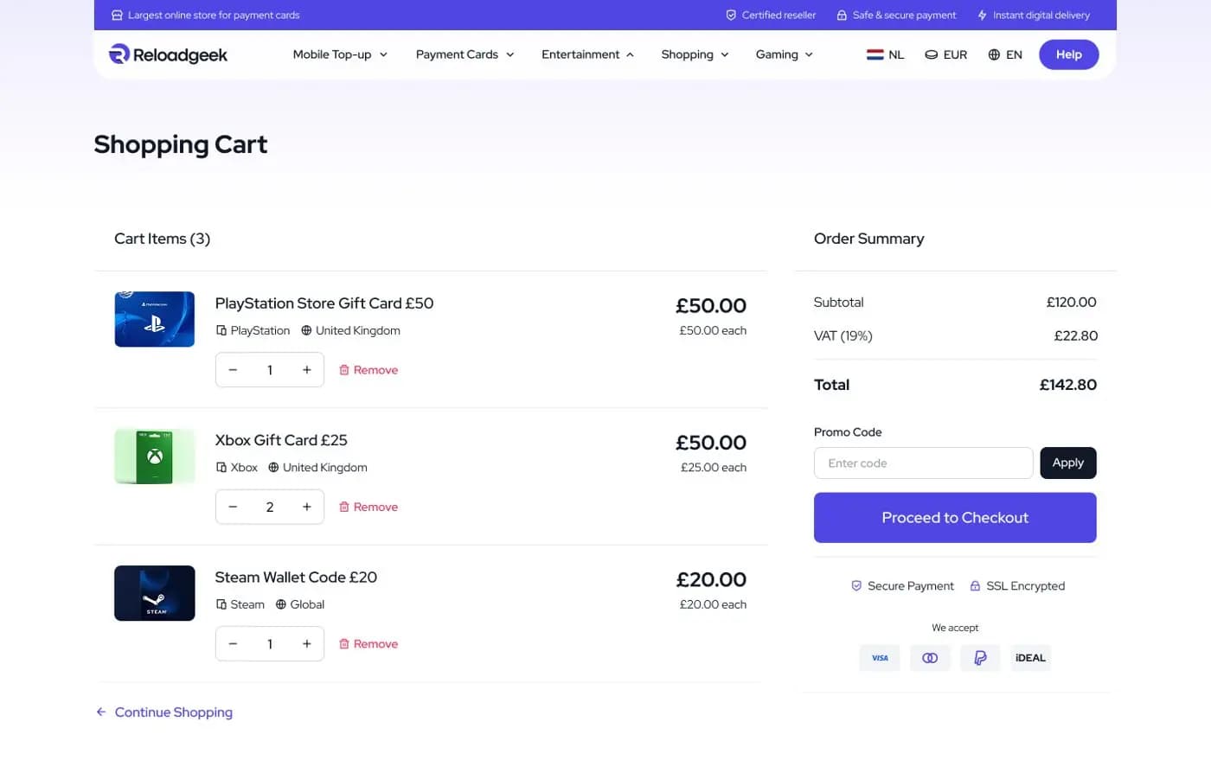Click the Certified reseller badge
The width and height of the screenshot is (1211, 779).
point(771,15)
